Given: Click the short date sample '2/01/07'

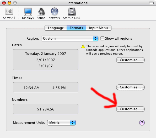Looking at the screenshot, I should (46, 66).
